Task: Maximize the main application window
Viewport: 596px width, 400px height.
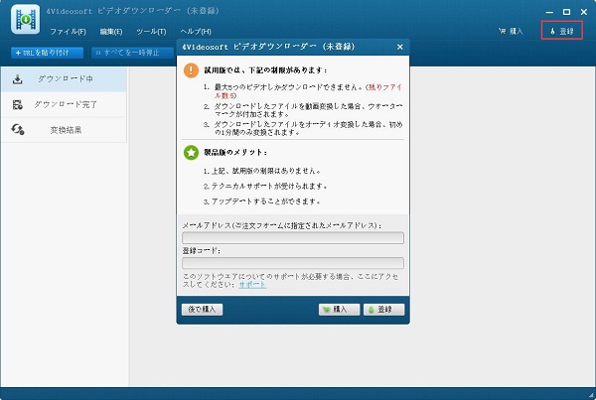Action: tap(566, 12)
